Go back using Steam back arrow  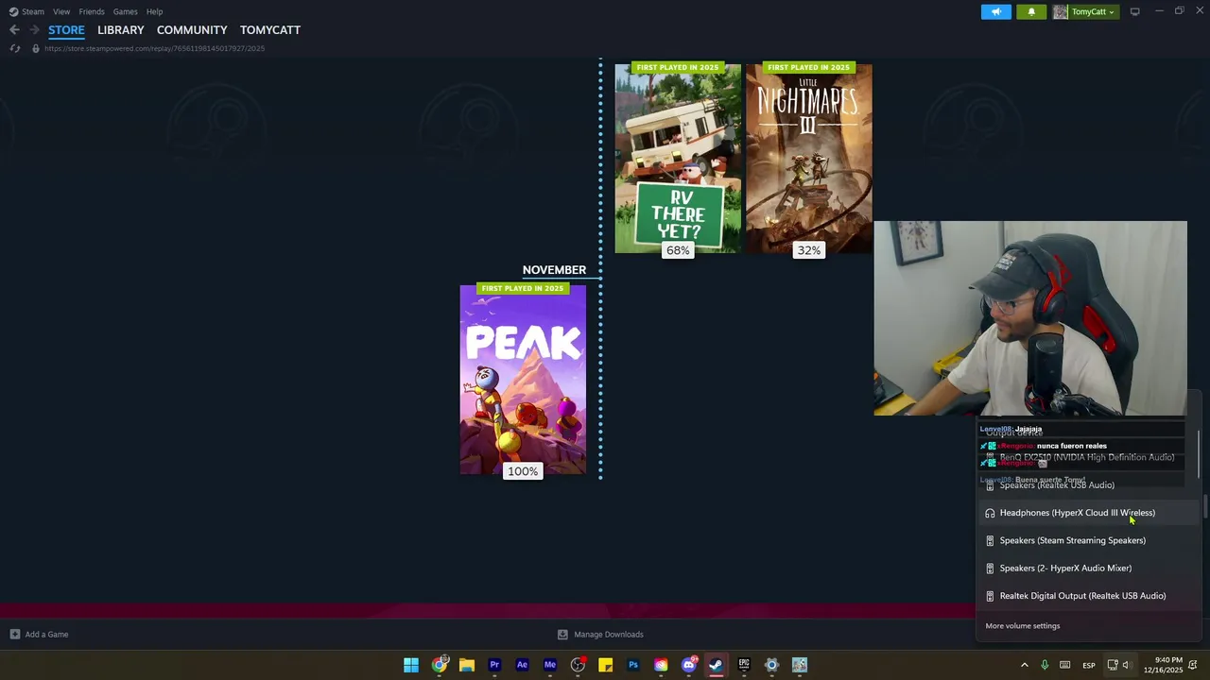[x=14, y=30]
